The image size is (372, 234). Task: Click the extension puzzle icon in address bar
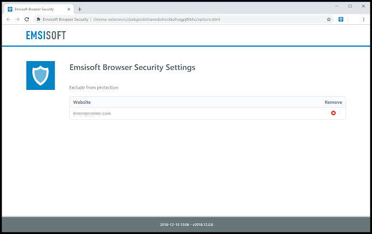pyautogui.click(x=38, y=19)
